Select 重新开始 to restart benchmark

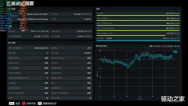pyautogui.click(x=31, y=103)
